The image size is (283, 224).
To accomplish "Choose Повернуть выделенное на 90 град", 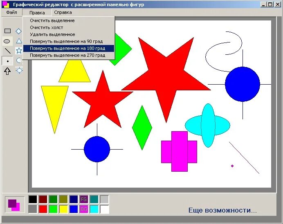I will (x=69, y=41).
